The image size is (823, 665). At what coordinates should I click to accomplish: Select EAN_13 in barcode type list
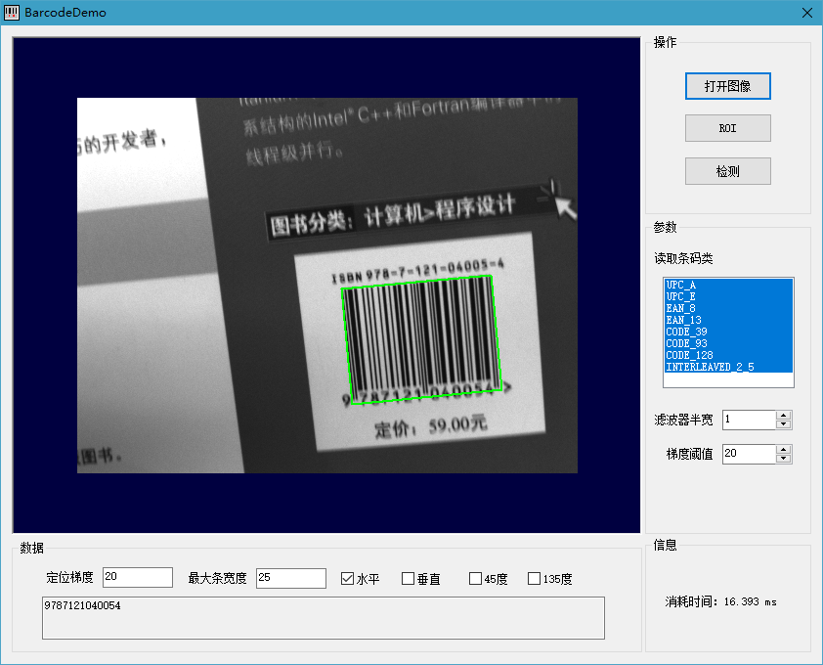tap(728, 320)
